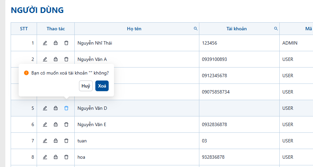
Task: Click the NGƯỜI DÙNG page title
Action: point(37,10)
